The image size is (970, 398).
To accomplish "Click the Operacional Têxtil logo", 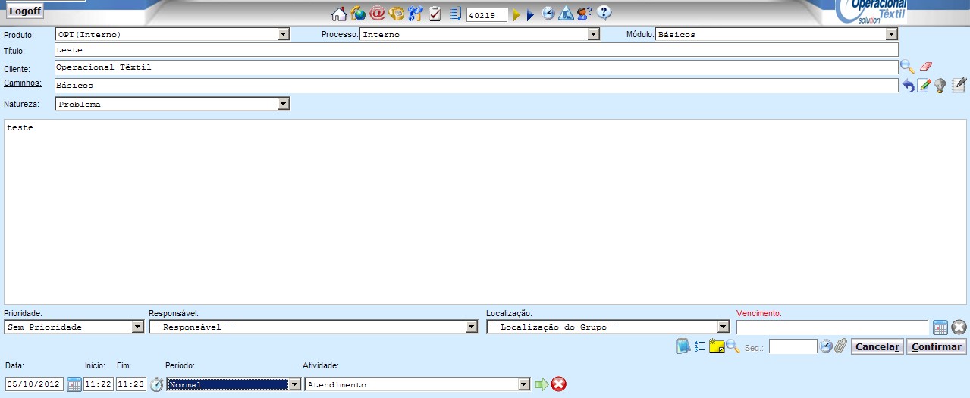I will (x=872, y=12).
